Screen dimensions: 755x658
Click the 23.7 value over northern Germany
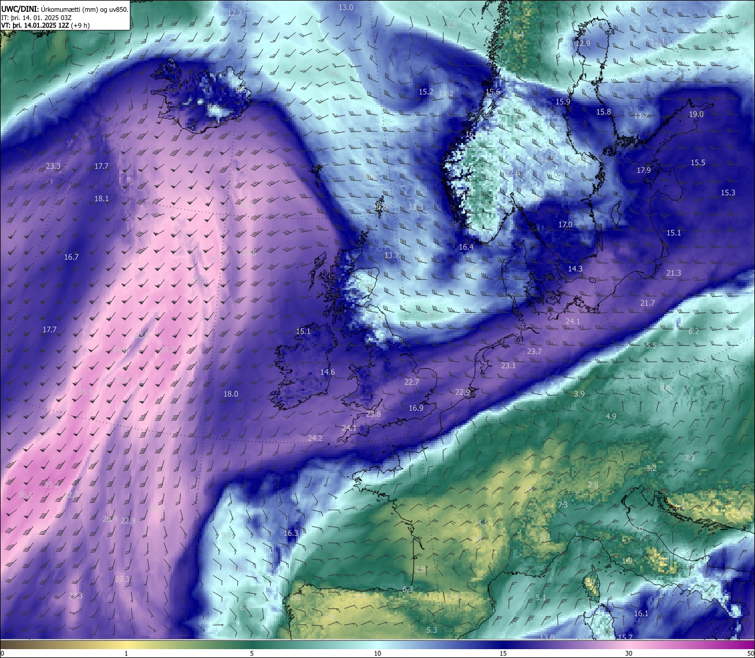click(x=534, y=352)
